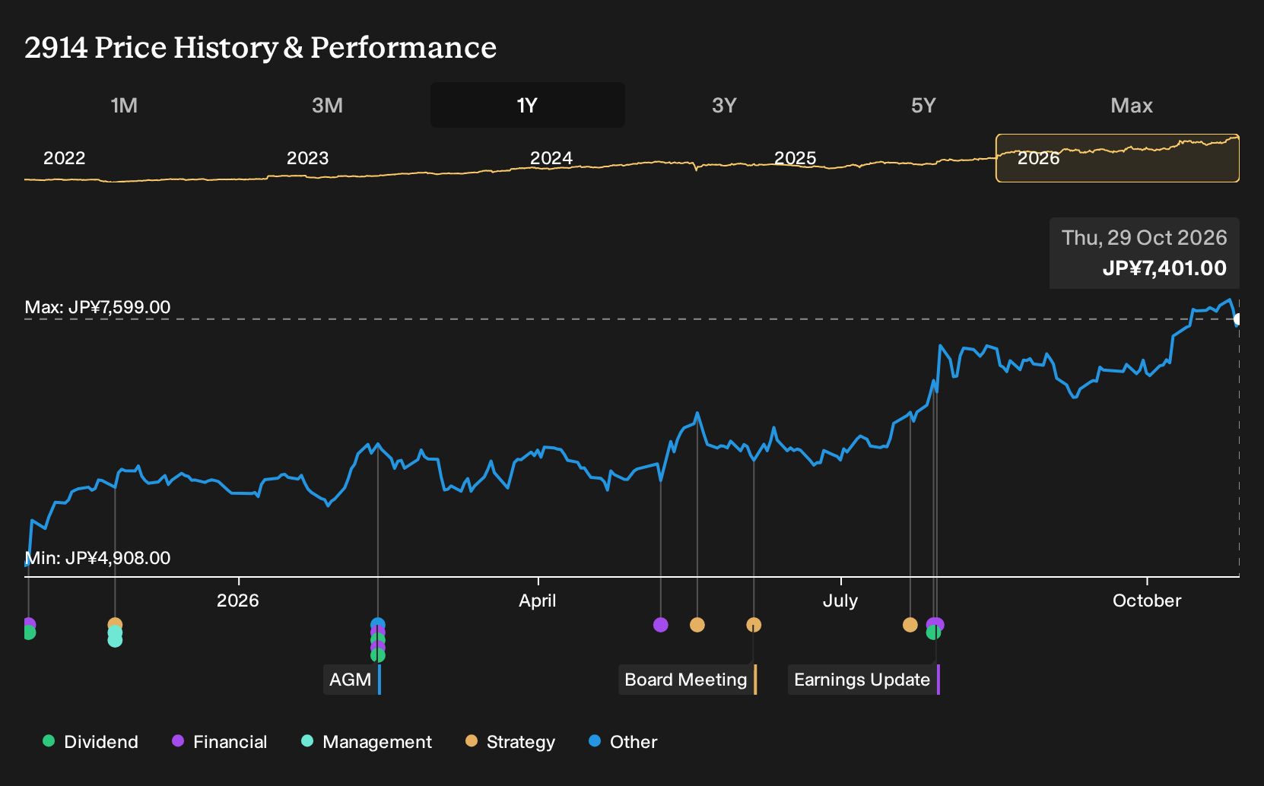1264x786 pixels.
Task: Click the purple Financial dot at the chart start
Action: 29,624
